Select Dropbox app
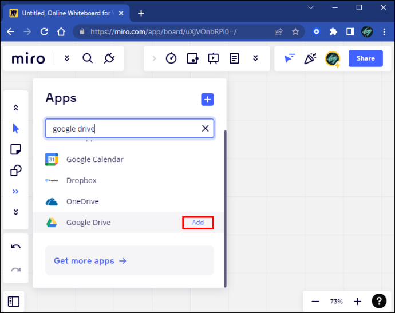This screenshot has height=313, width=395. [128, 180]
